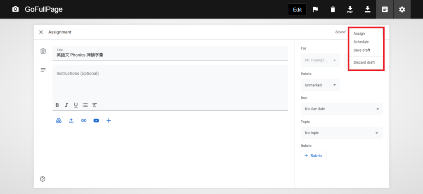Add a link attachment
Viewport: 423px width, 194px height.
tap(83, 121)
